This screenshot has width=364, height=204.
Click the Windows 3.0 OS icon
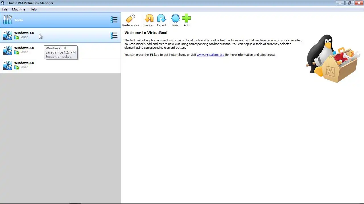[7, 65]
